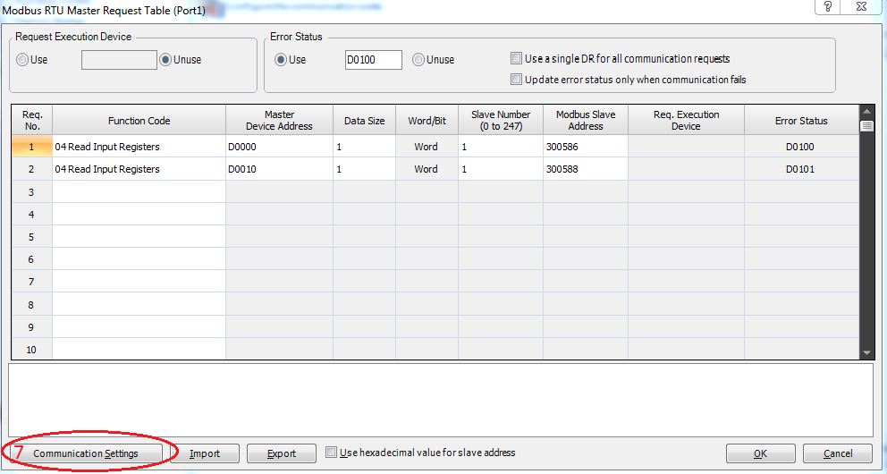The height and width of the screenshot is (474, 887).
Task: Click the table scrollbar down arrow
Action: pyautogui.click(x=866, y=352)
